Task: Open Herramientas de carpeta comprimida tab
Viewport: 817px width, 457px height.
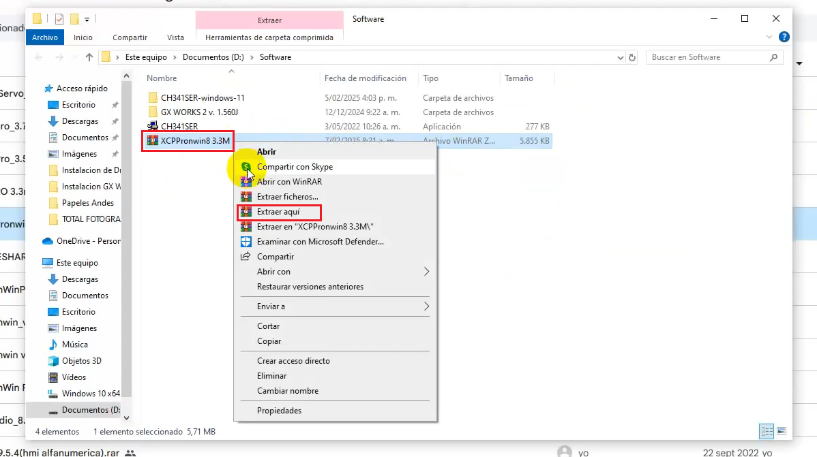Action: coord(269,37)
